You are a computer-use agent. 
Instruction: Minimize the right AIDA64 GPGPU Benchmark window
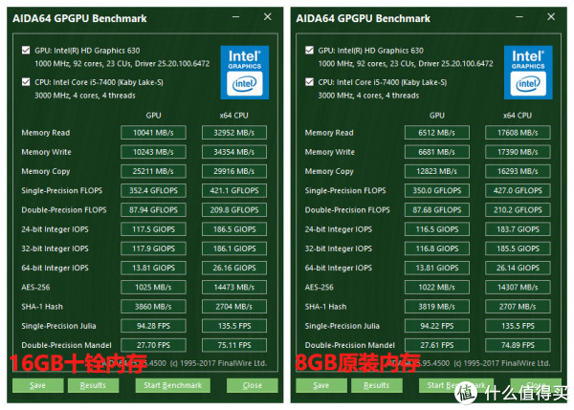pos(519,17)
